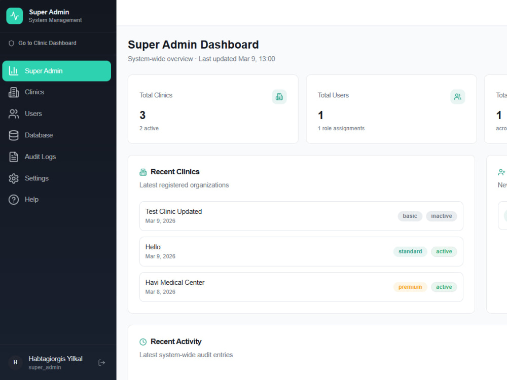Viewport: 507px width, 380px height.
Task: Click the Total Clinics count 3
Action: [x=142, y=115]
